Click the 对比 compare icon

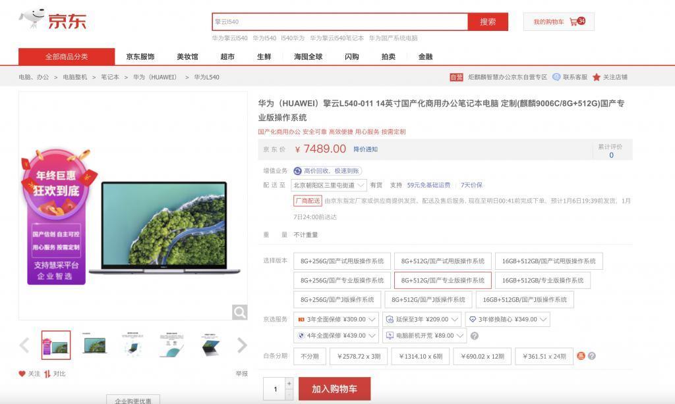click(47, 374)
